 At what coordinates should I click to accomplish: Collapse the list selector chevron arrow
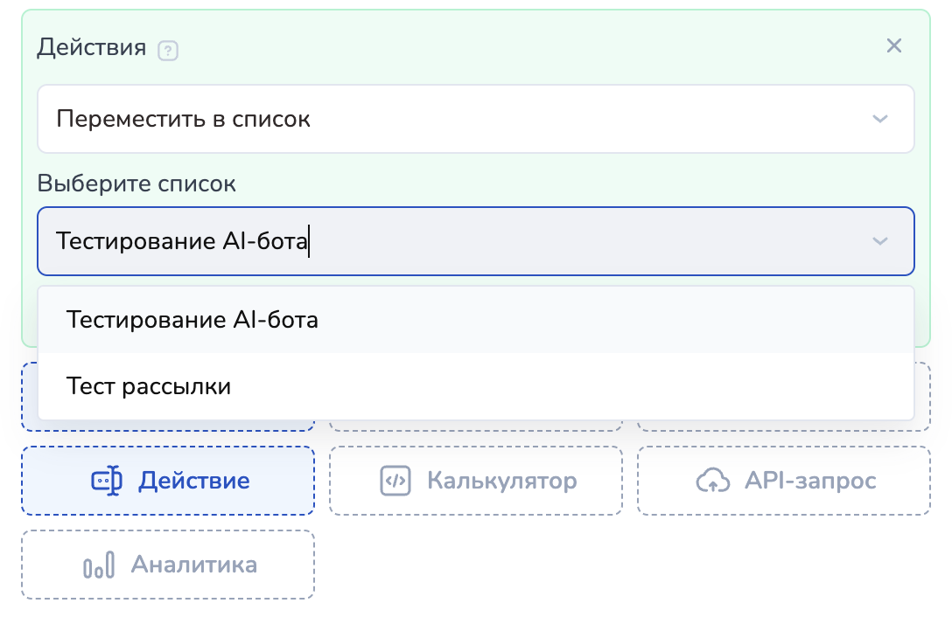[x=880, y=241]
